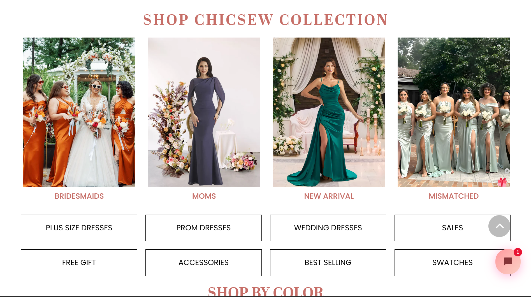The image size is (531, 297).
Task: Dismiss the gift popup with small X
Action: [507, 171]
